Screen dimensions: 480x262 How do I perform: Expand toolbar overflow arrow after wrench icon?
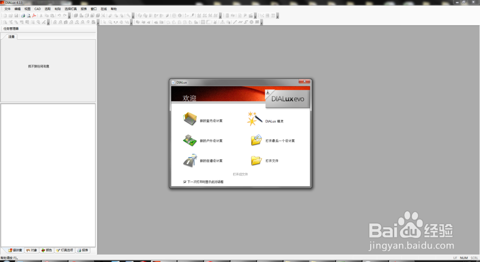pyautogui.click(x=133, y=16)
